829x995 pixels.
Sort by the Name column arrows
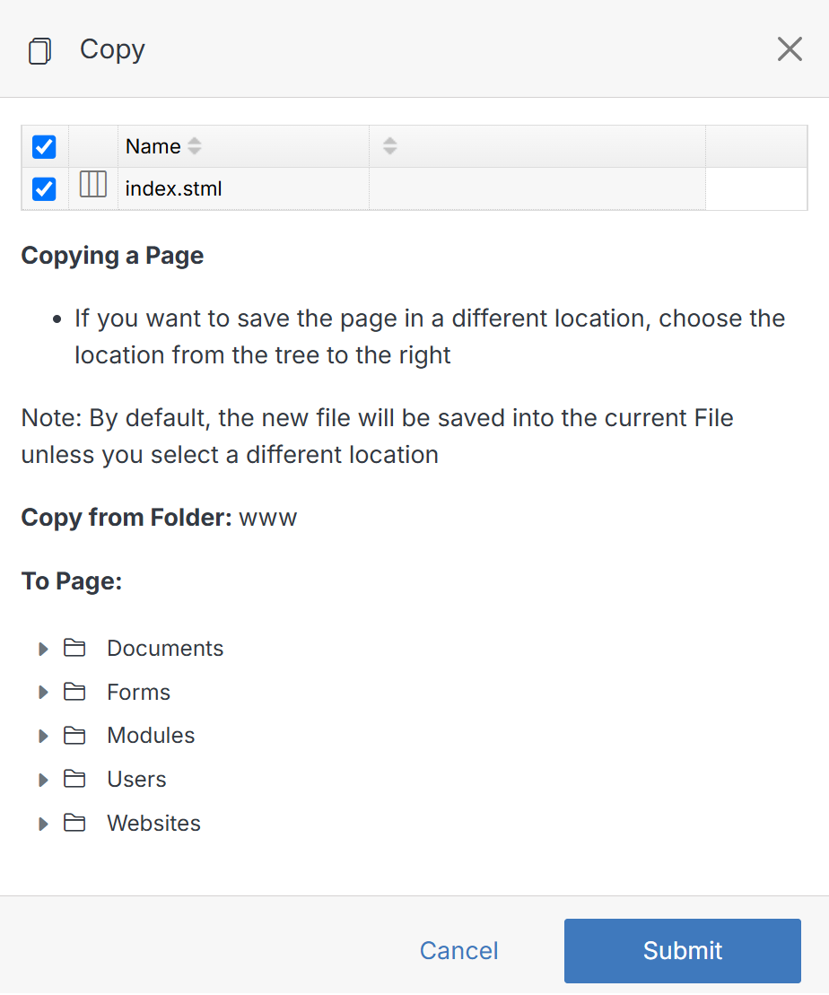click(x=195, y=146)
